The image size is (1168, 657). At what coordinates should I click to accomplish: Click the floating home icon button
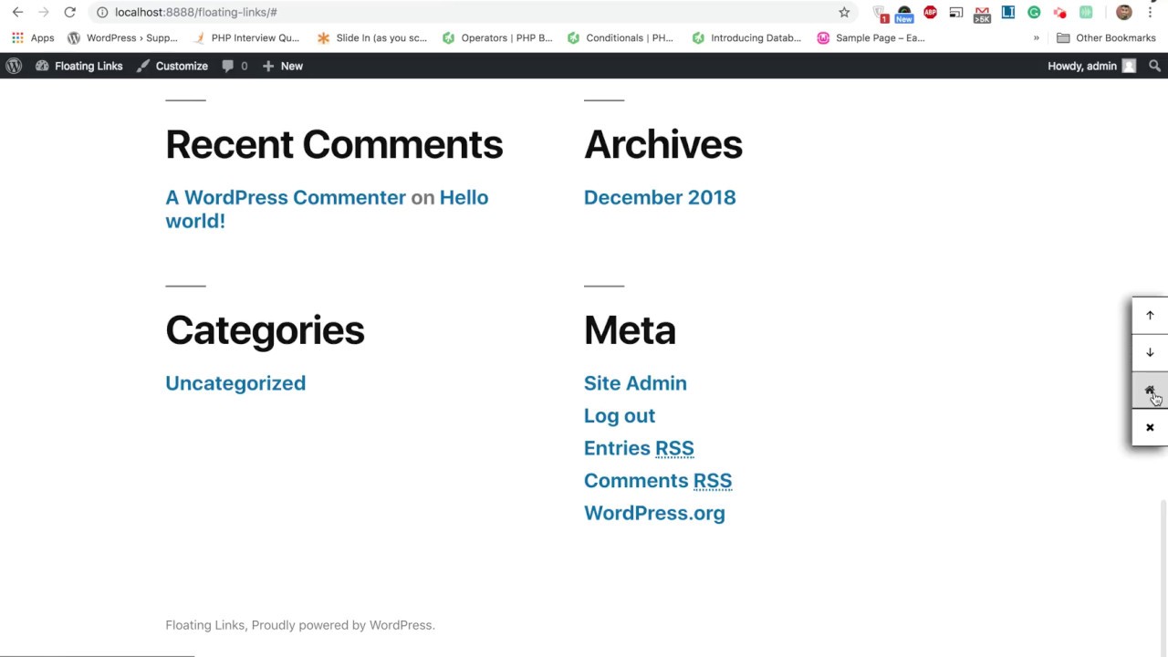(x=1150, y=391)
